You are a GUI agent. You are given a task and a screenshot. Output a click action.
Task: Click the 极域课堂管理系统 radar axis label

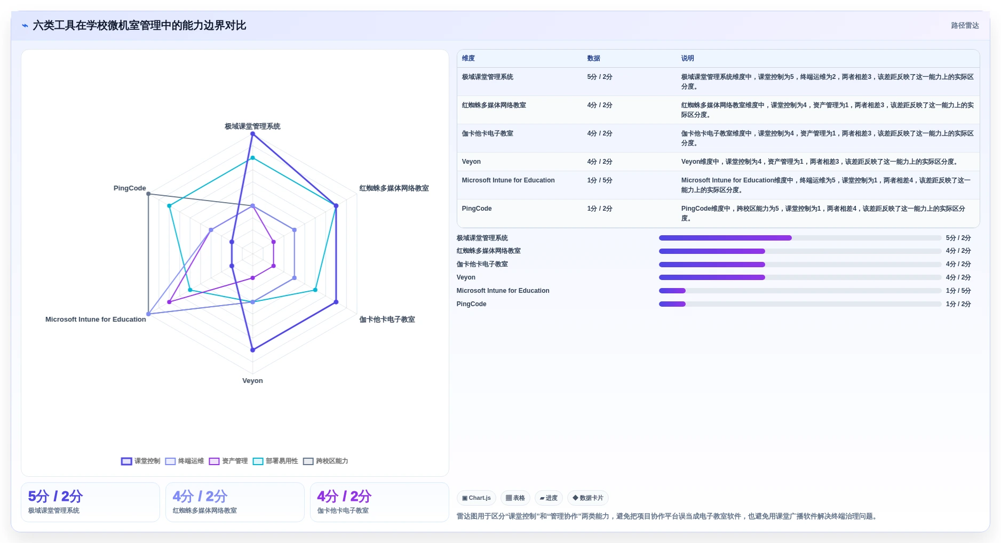click(x=252, y=126)
